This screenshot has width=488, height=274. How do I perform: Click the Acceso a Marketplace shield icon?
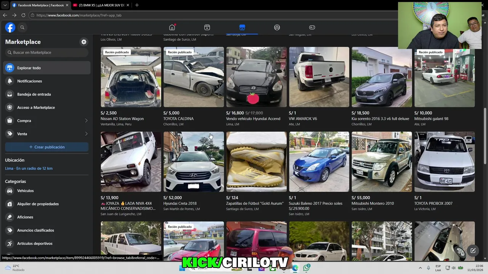point(10,107)
